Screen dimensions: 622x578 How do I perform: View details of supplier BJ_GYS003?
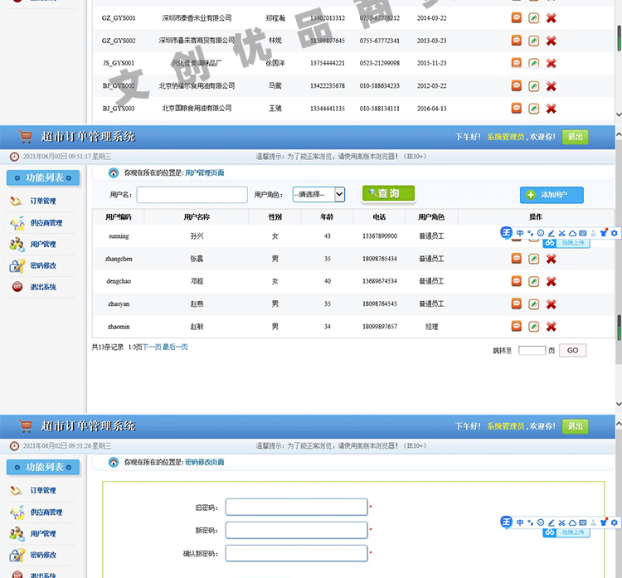tap(516, 109)
